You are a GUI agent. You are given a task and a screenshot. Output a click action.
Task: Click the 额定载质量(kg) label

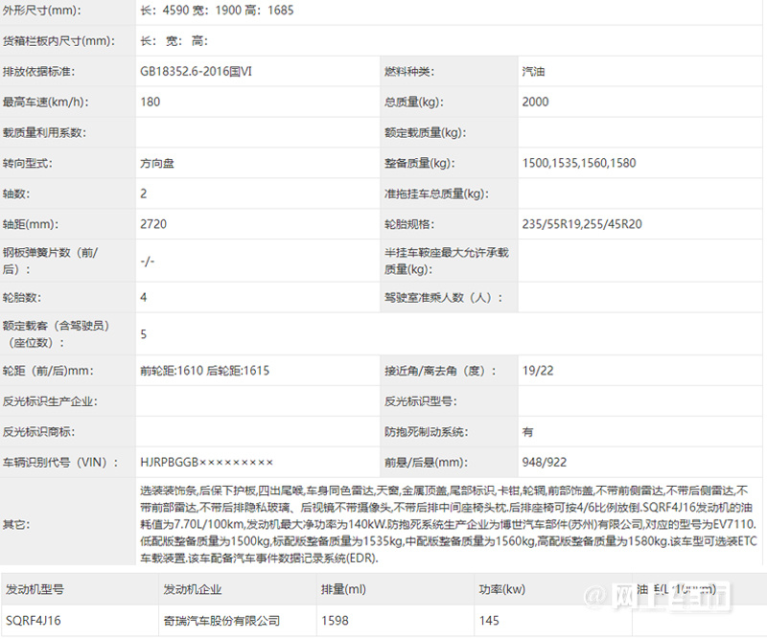coord(425,132)
